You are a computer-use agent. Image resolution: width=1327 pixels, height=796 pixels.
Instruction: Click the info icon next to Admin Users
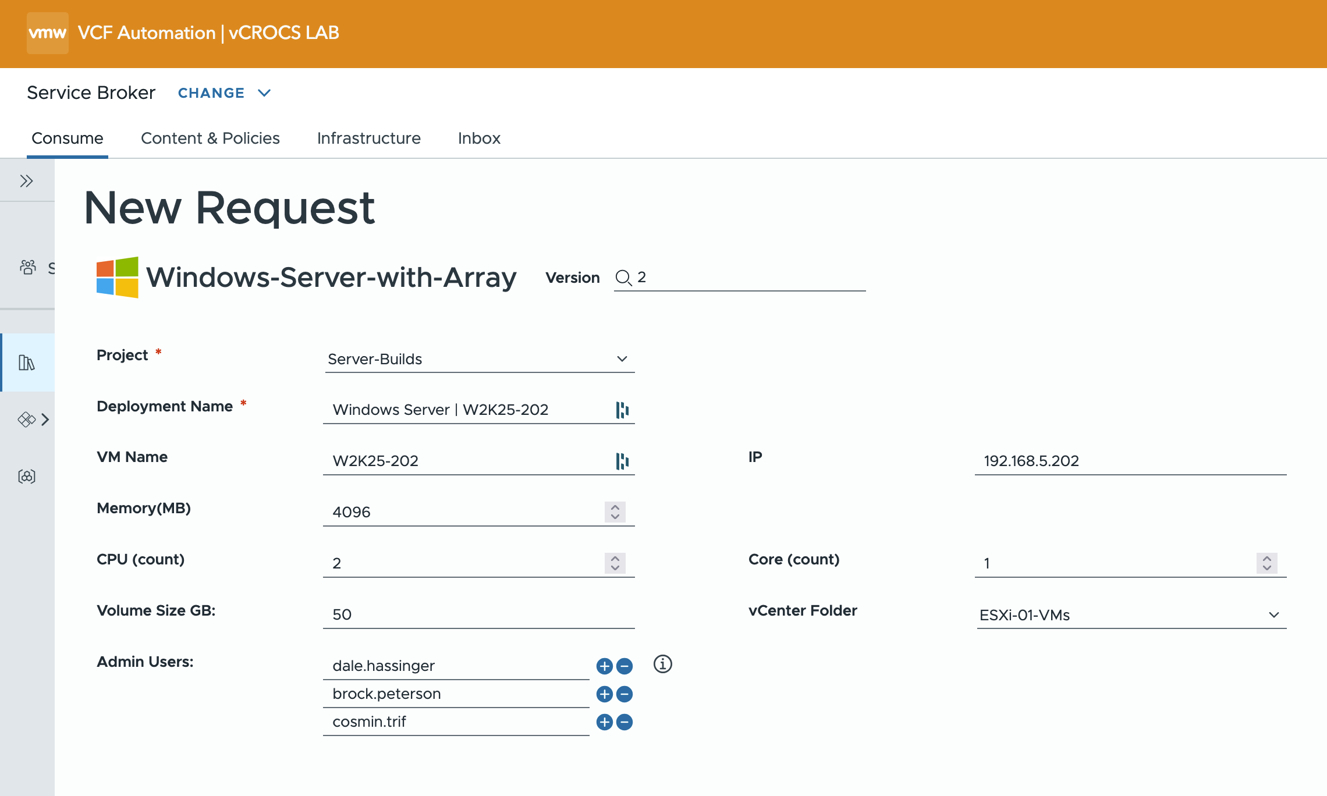(662, 664)
